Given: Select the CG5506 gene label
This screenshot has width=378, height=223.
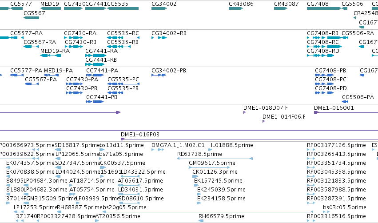Looking at the screenshot, I should coord(352,4).
